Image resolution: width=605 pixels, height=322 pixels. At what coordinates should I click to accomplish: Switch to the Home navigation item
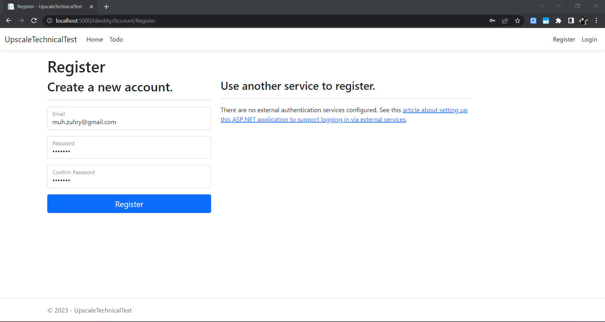click(94, 39)
